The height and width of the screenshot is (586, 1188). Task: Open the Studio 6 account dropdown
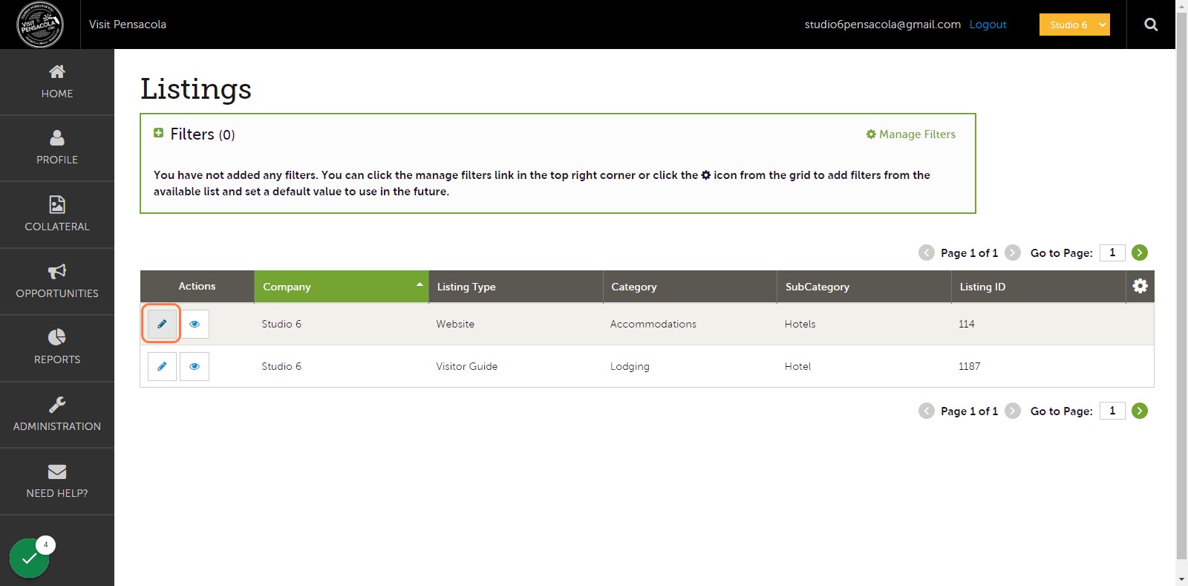[x=1074, y=25]
